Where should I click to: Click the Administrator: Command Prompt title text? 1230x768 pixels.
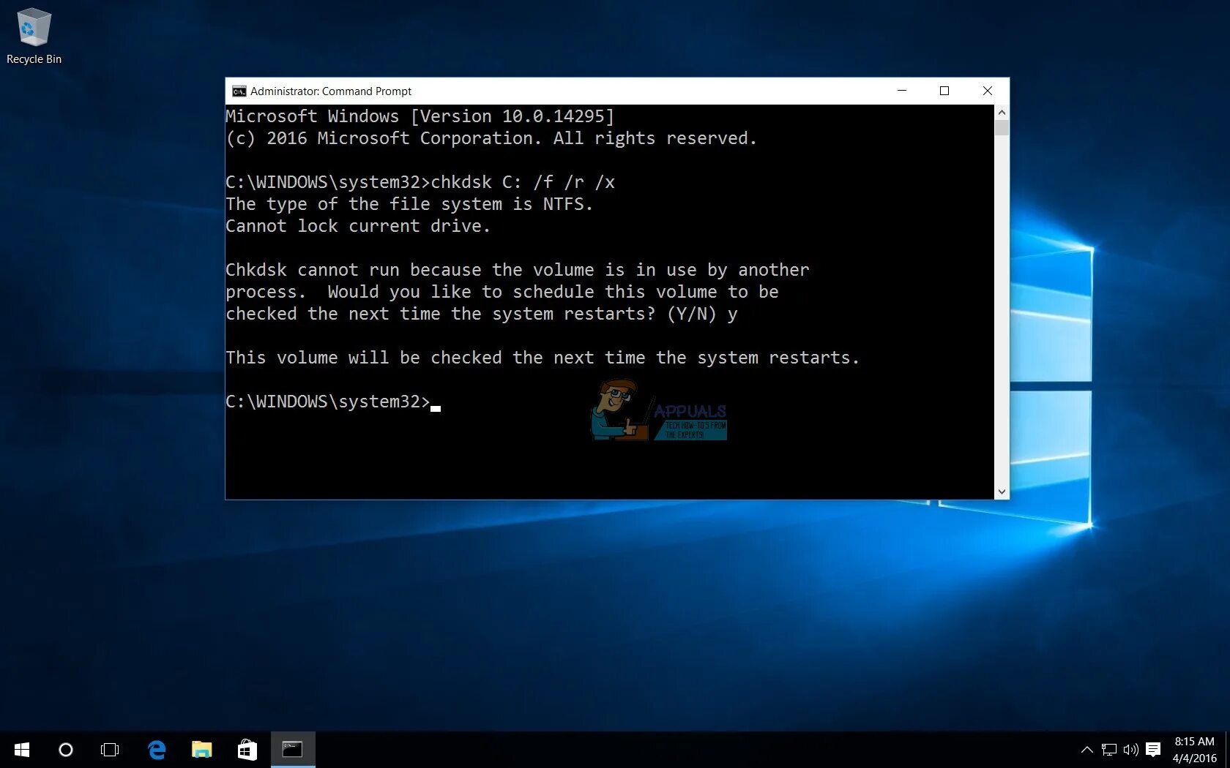pyautogui.click(x=331, y=91)
